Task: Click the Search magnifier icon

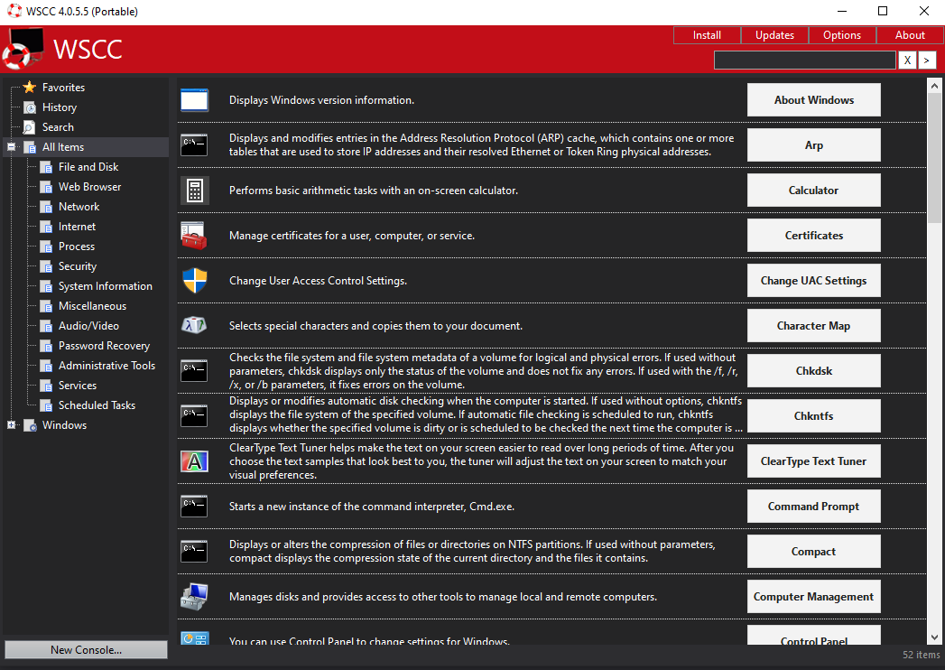Action: pyautogui.click(x=30, y=127)
